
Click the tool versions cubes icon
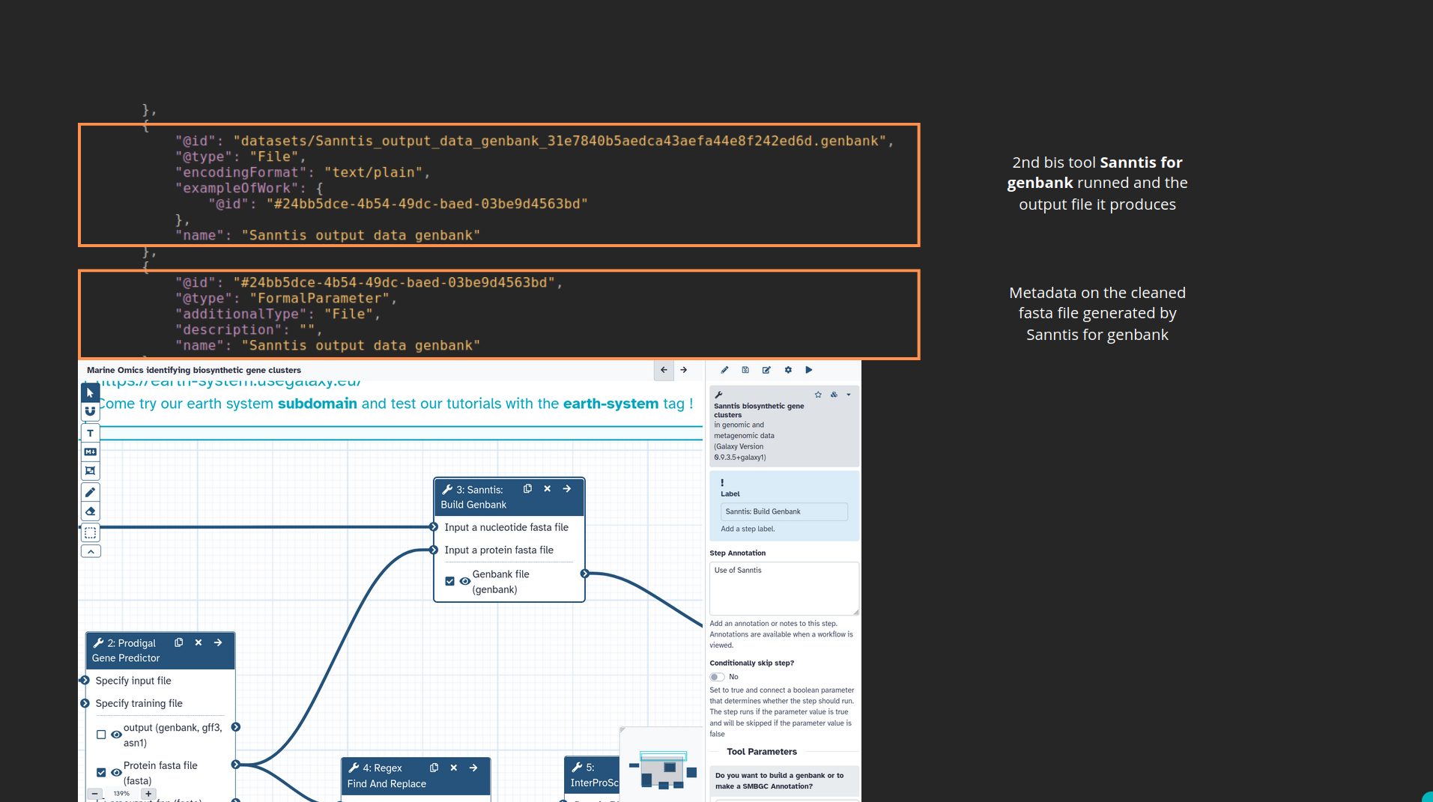[x=834, y=395]
